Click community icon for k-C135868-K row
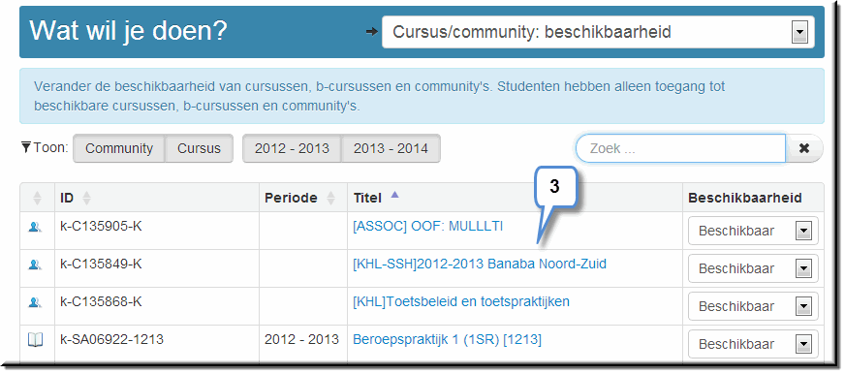 [35, 302]
